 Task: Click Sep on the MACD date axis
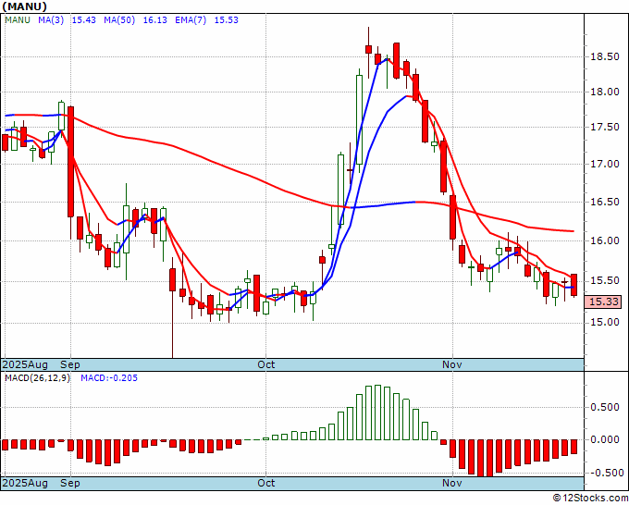(70, 483)
